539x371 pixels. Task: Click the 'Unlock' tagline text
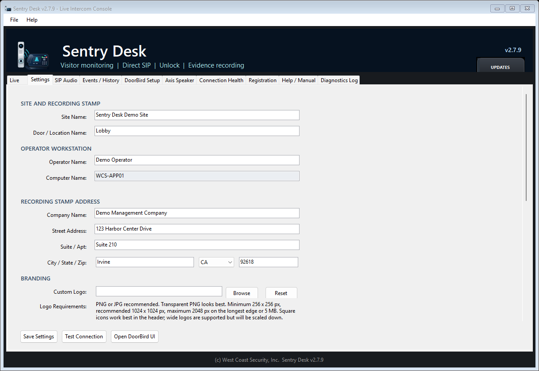pos(170,65)
